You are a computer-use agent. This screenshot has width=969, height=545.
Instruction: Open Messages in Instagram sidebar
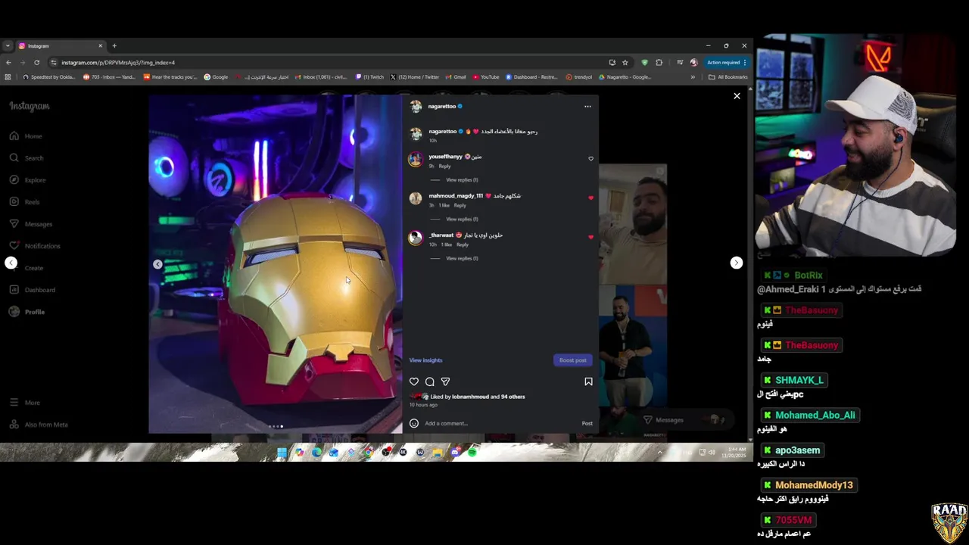[31, 224]
